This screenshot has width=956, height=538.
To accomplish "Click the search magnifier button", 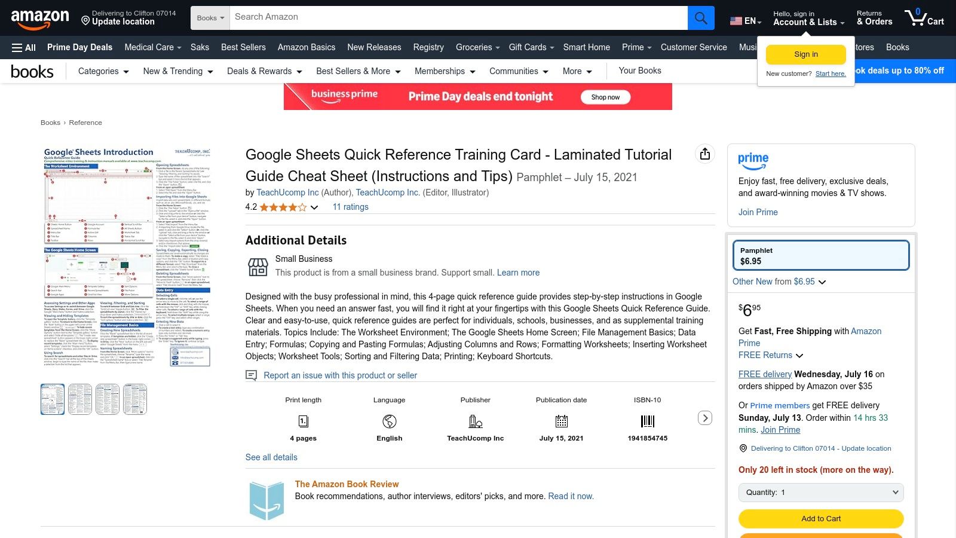I will point(701,18).
